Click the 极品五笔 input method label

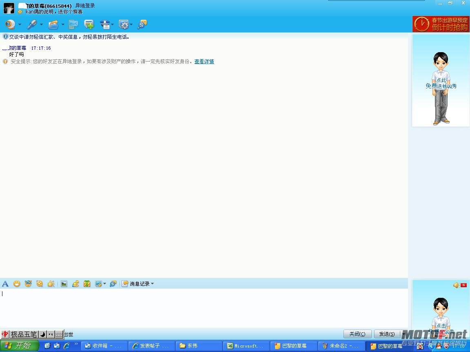24,334
